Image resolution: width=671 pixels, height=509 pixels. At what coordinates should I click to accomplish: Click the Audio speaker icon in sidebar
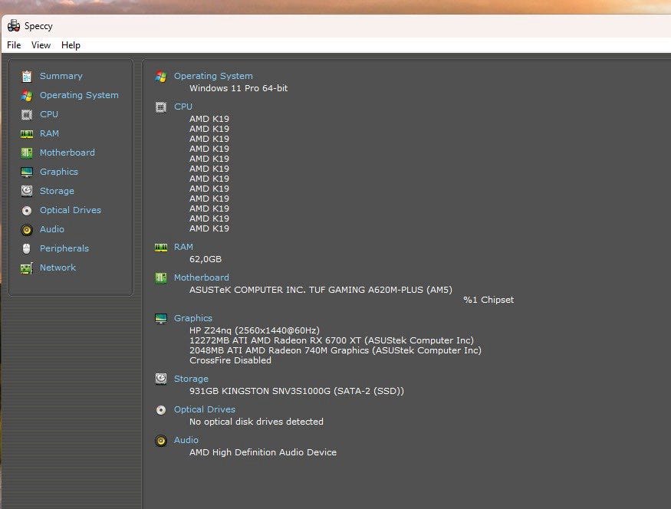27,229
